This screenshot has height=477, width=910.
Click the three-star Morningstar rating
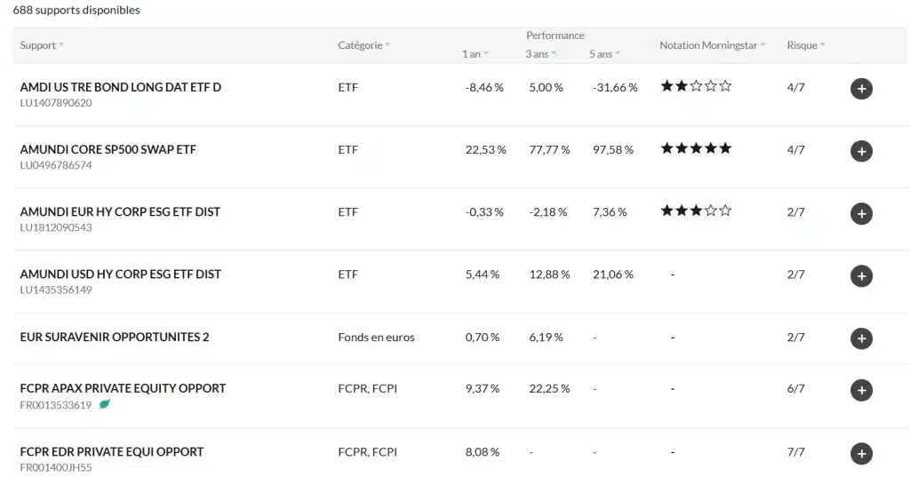696,210
